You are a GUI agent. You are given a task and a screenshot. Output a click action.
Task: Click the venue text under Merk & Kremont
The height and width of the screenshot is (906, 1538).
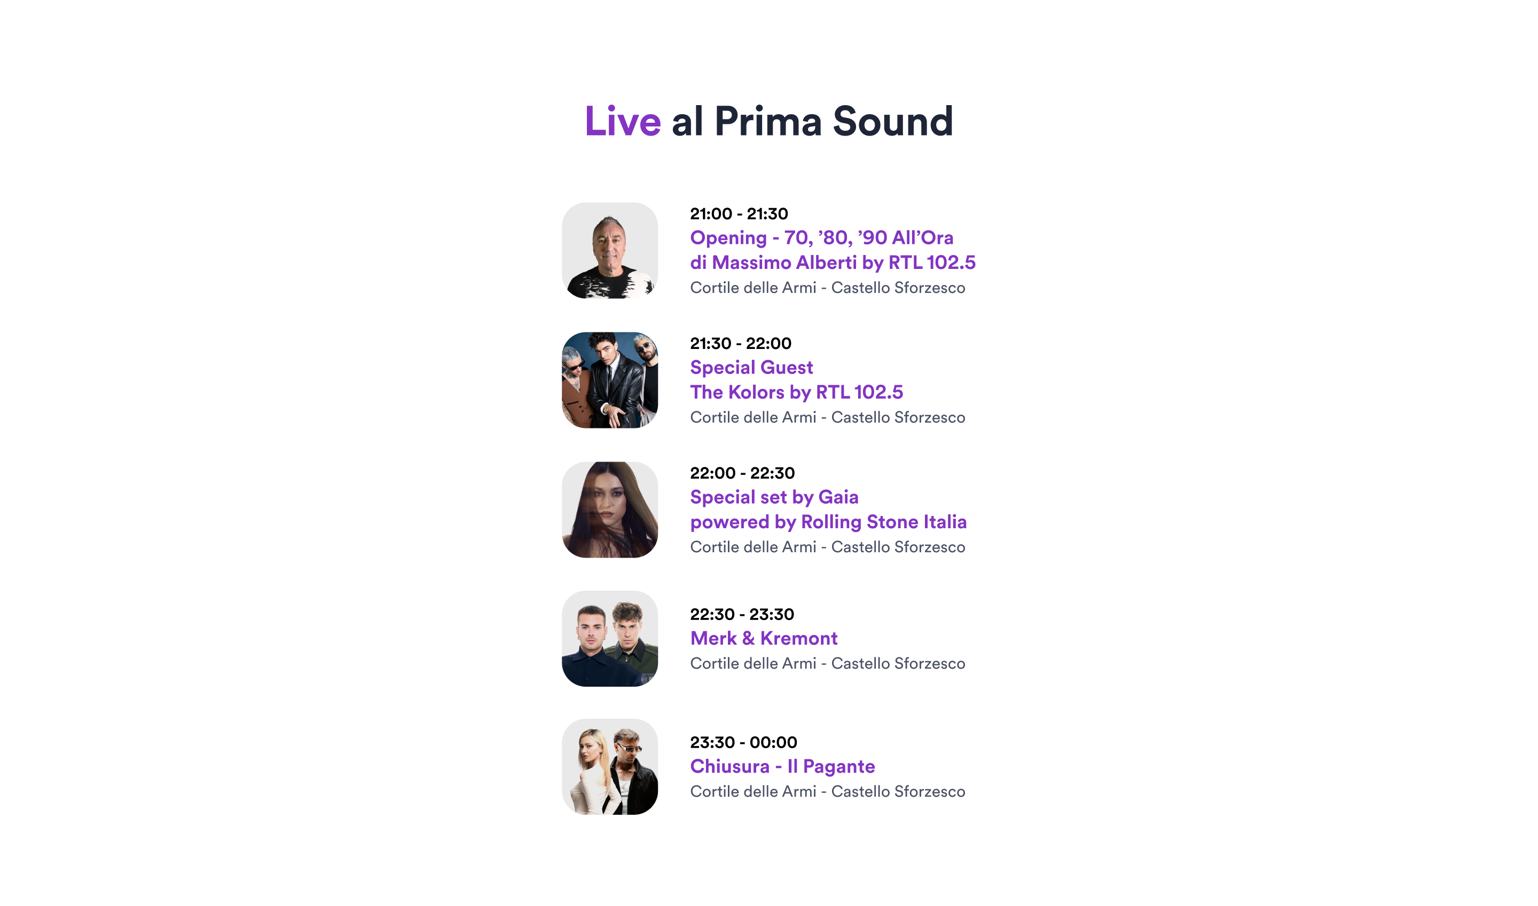827,664
